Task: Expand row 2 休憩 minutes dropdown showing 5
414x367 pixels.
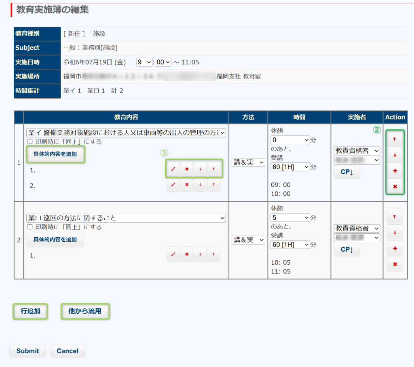Action: (290, 217)
